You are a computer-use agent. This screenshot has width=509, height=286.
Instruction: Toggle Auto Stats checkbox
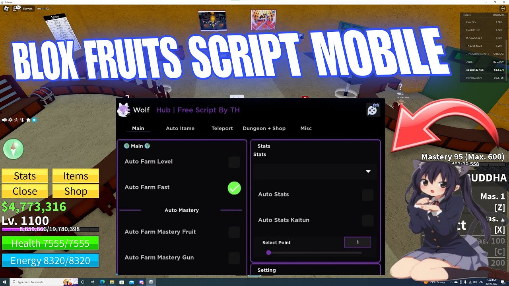368,195
